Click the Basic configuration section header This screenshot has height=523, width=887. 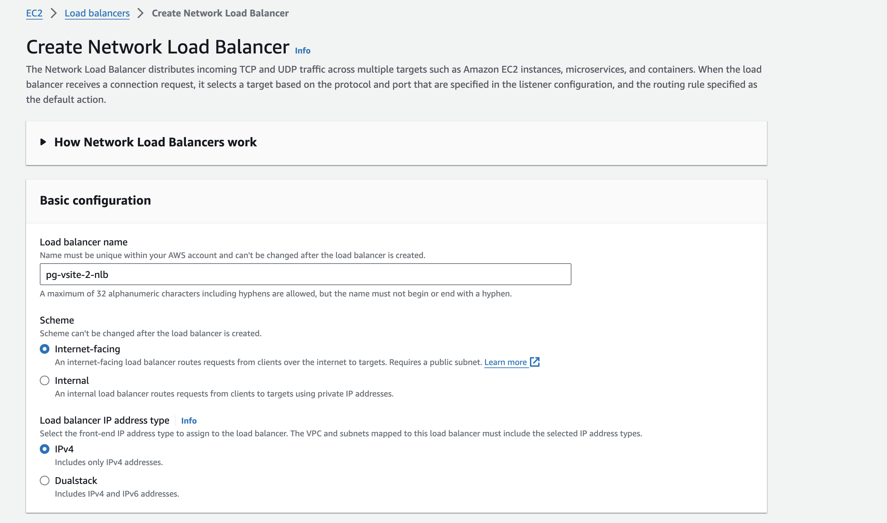tap(95, 200)
